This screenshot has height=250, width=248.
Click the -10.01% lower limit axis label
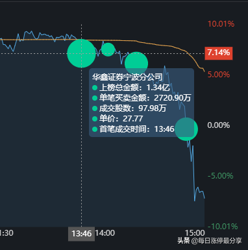tap(223, 227)
